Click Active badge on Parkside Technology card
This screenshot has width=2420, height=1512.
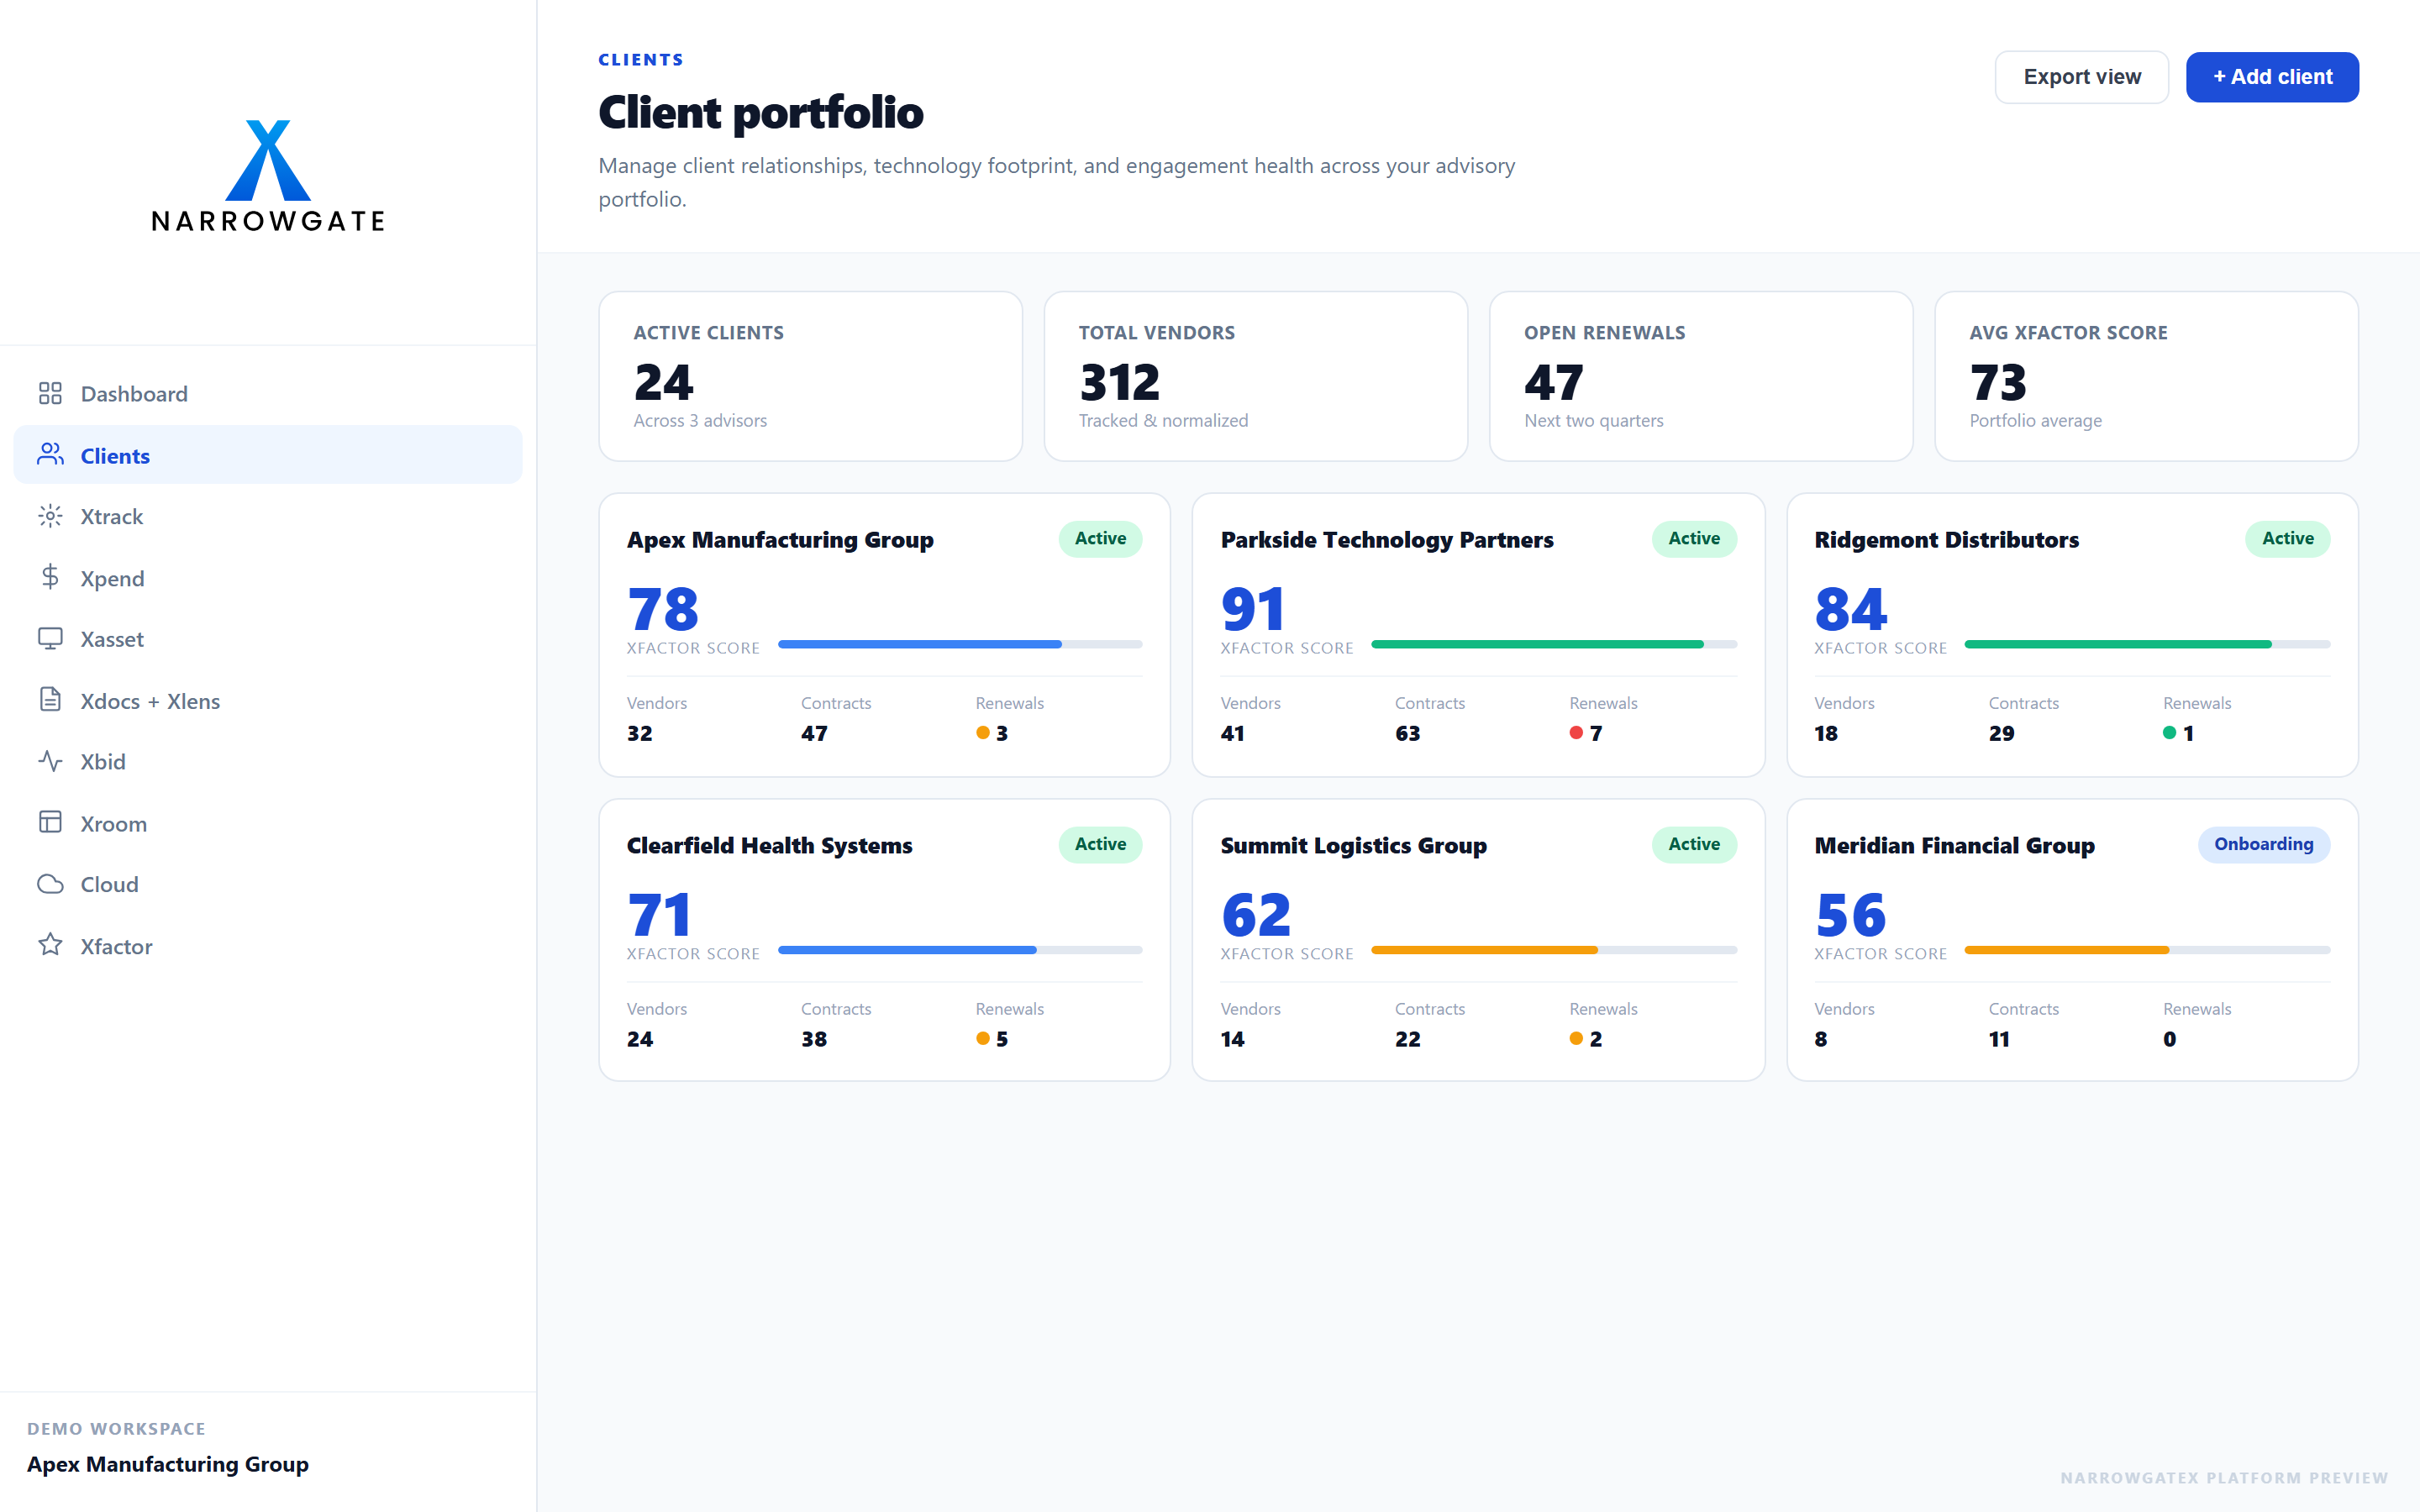tap(1694, 539)
